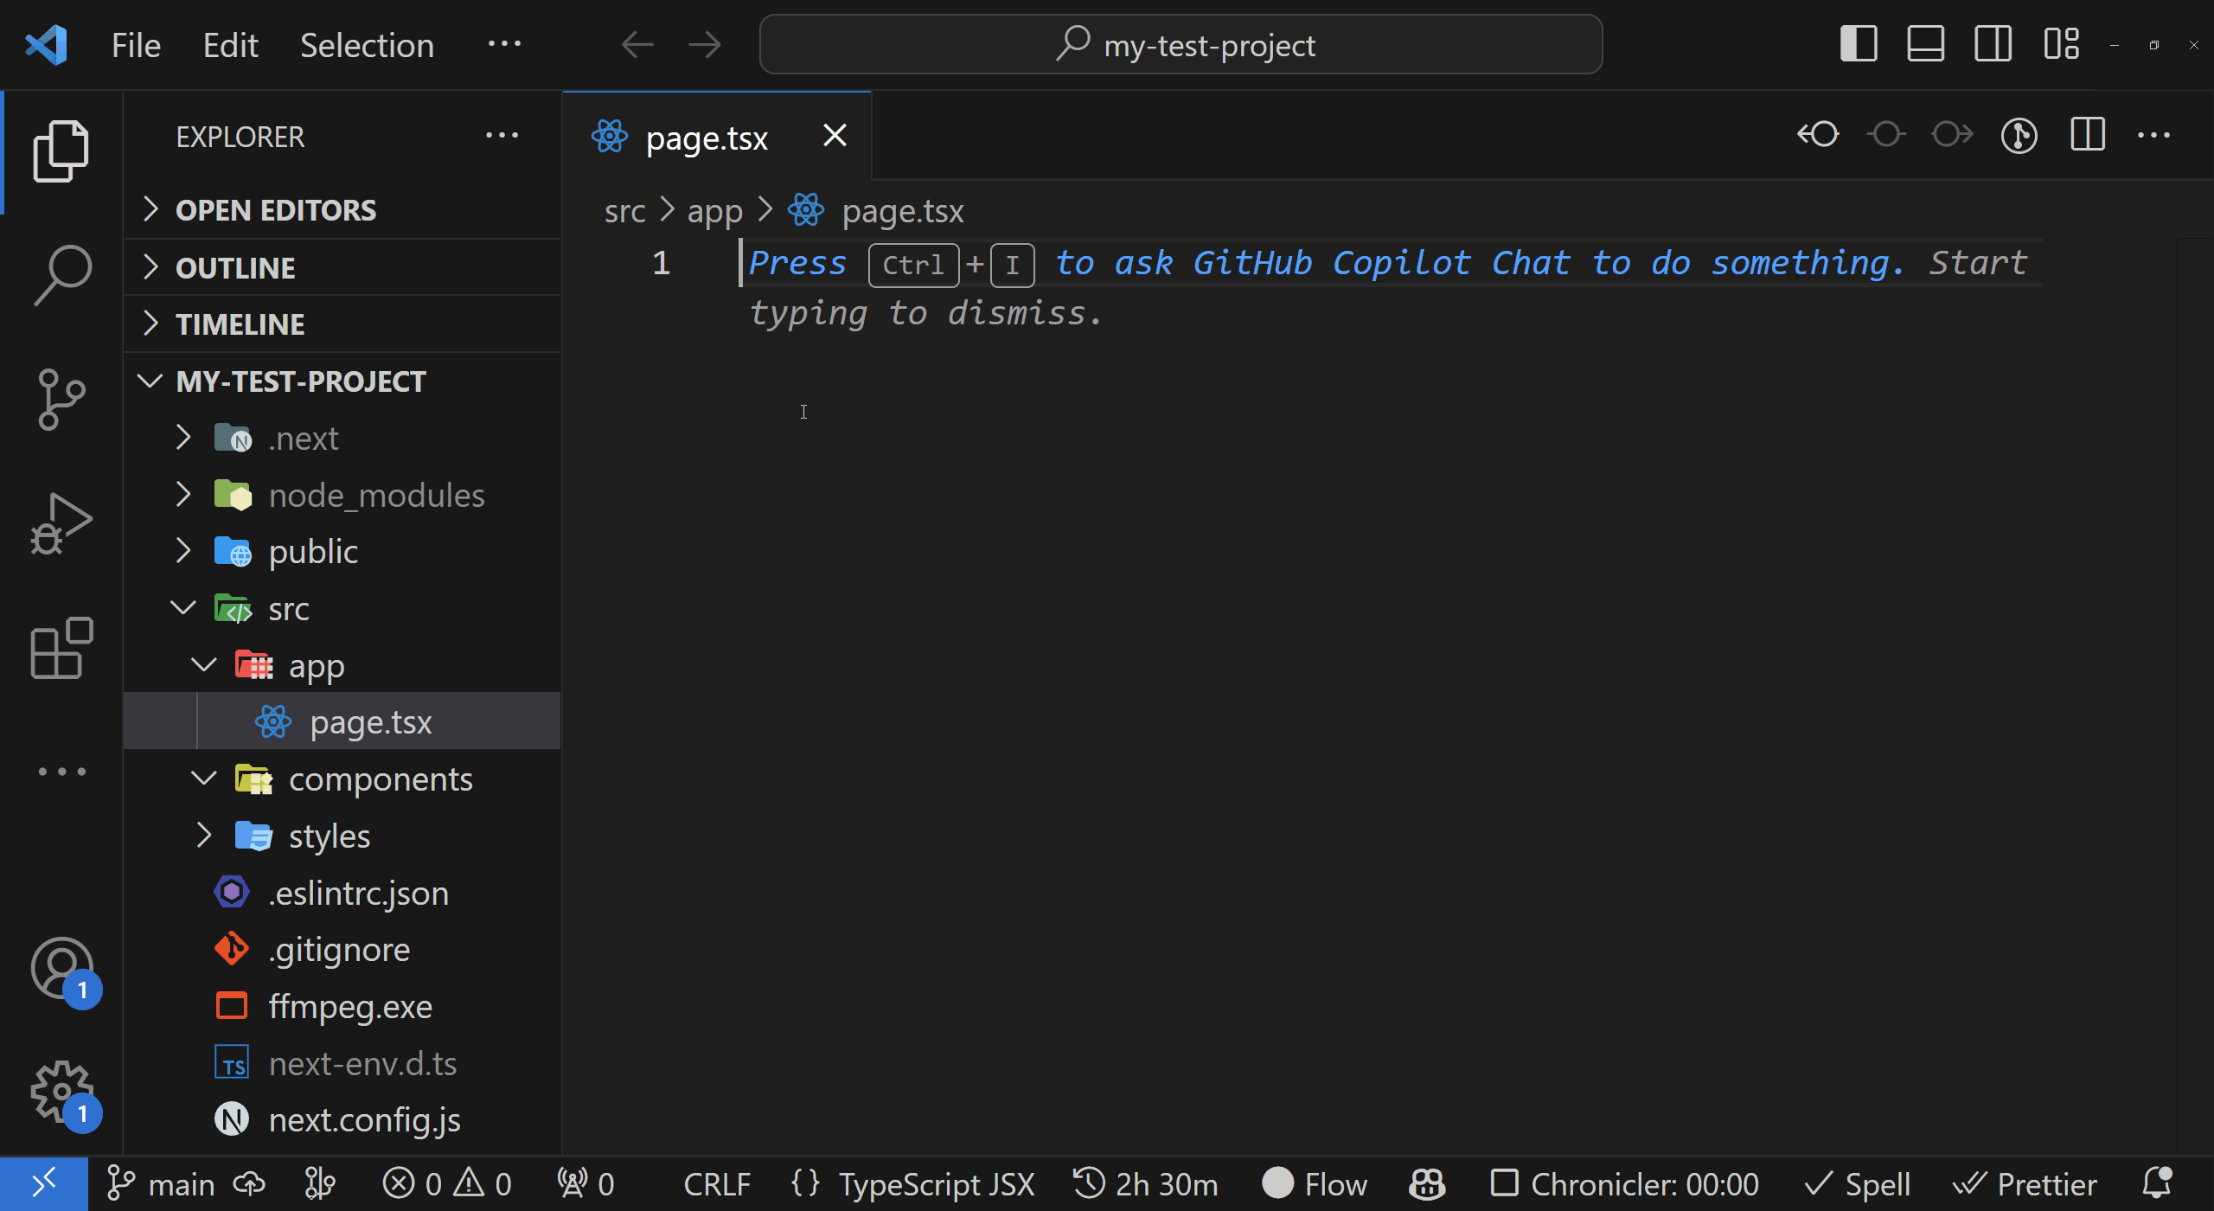Click the my-test-project command center search
Viewport: 2214px width, 1211px height.
click(1181, 45)
